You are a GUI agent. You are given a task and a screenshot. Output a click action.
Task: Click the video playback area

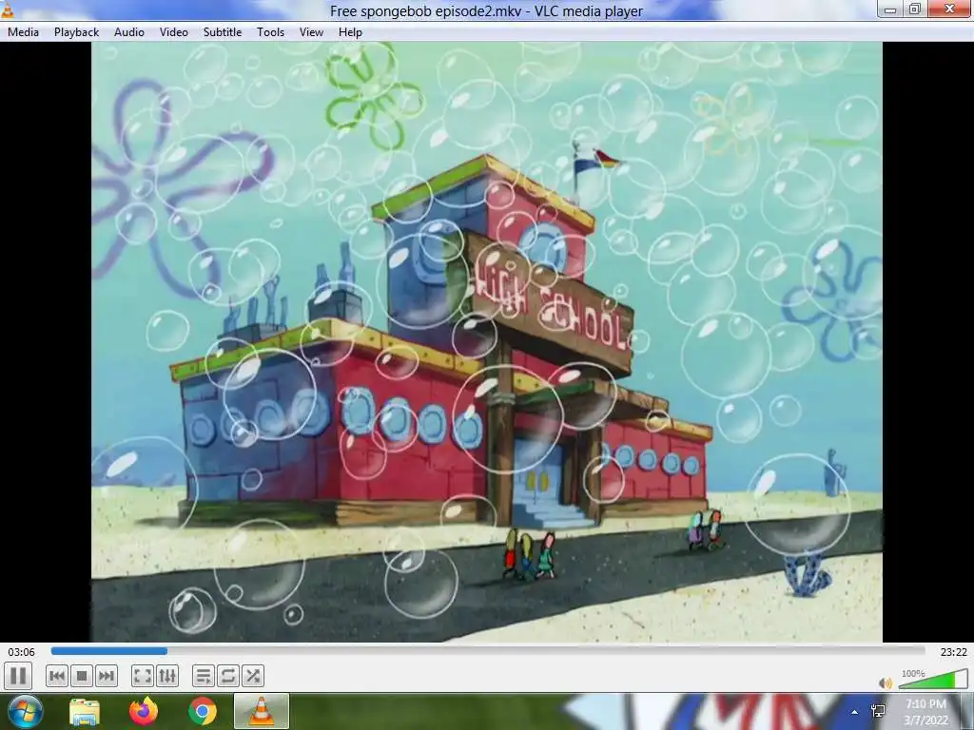(487, 342)
